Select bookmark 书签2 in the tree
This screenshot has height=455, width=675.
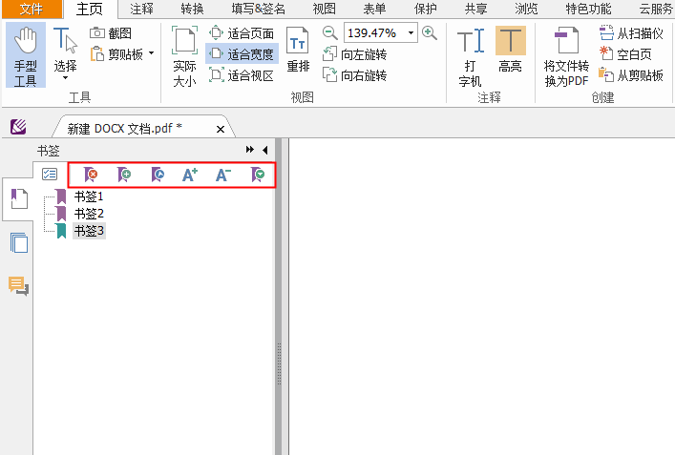[89, 213]
